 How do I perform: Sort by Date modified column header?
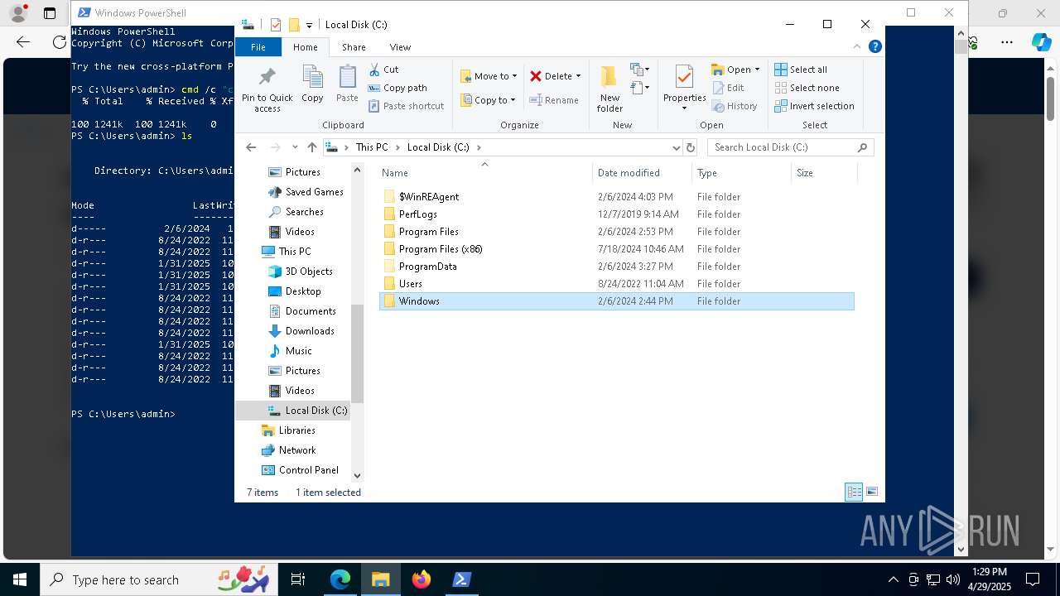pos(642,173)
